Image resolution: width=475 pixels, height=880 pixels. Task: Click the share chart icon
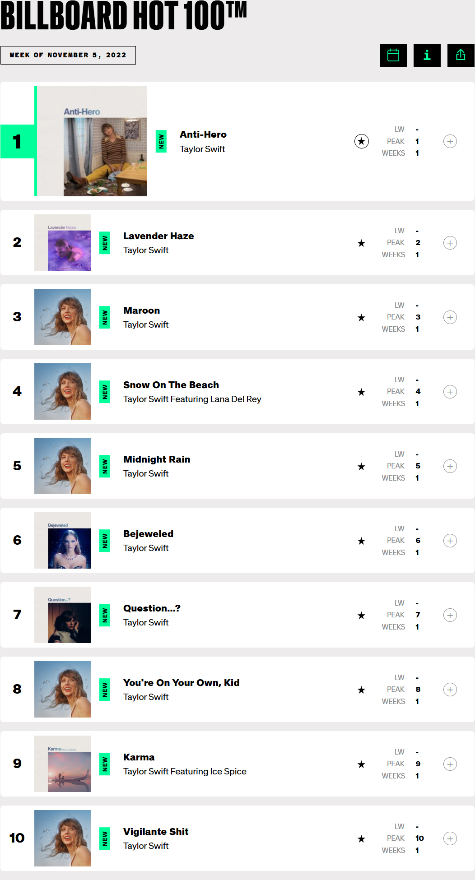click(461, 56)
